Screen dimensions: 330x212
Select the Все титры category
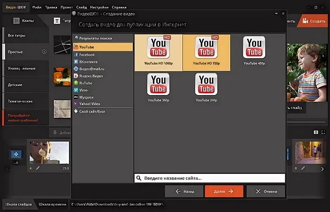coord(26,36)
